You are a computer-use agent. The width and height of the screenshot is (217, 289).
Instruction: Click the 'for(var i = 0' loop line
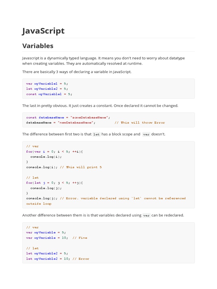tap(54, 152)
